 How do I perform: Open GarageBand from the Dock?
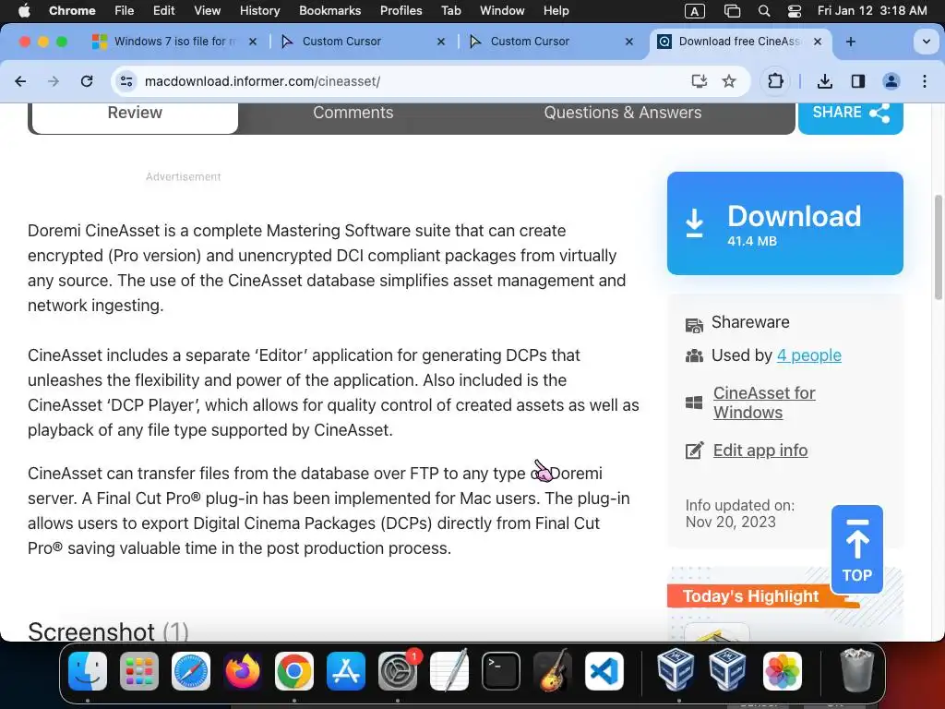coord(553,670)
